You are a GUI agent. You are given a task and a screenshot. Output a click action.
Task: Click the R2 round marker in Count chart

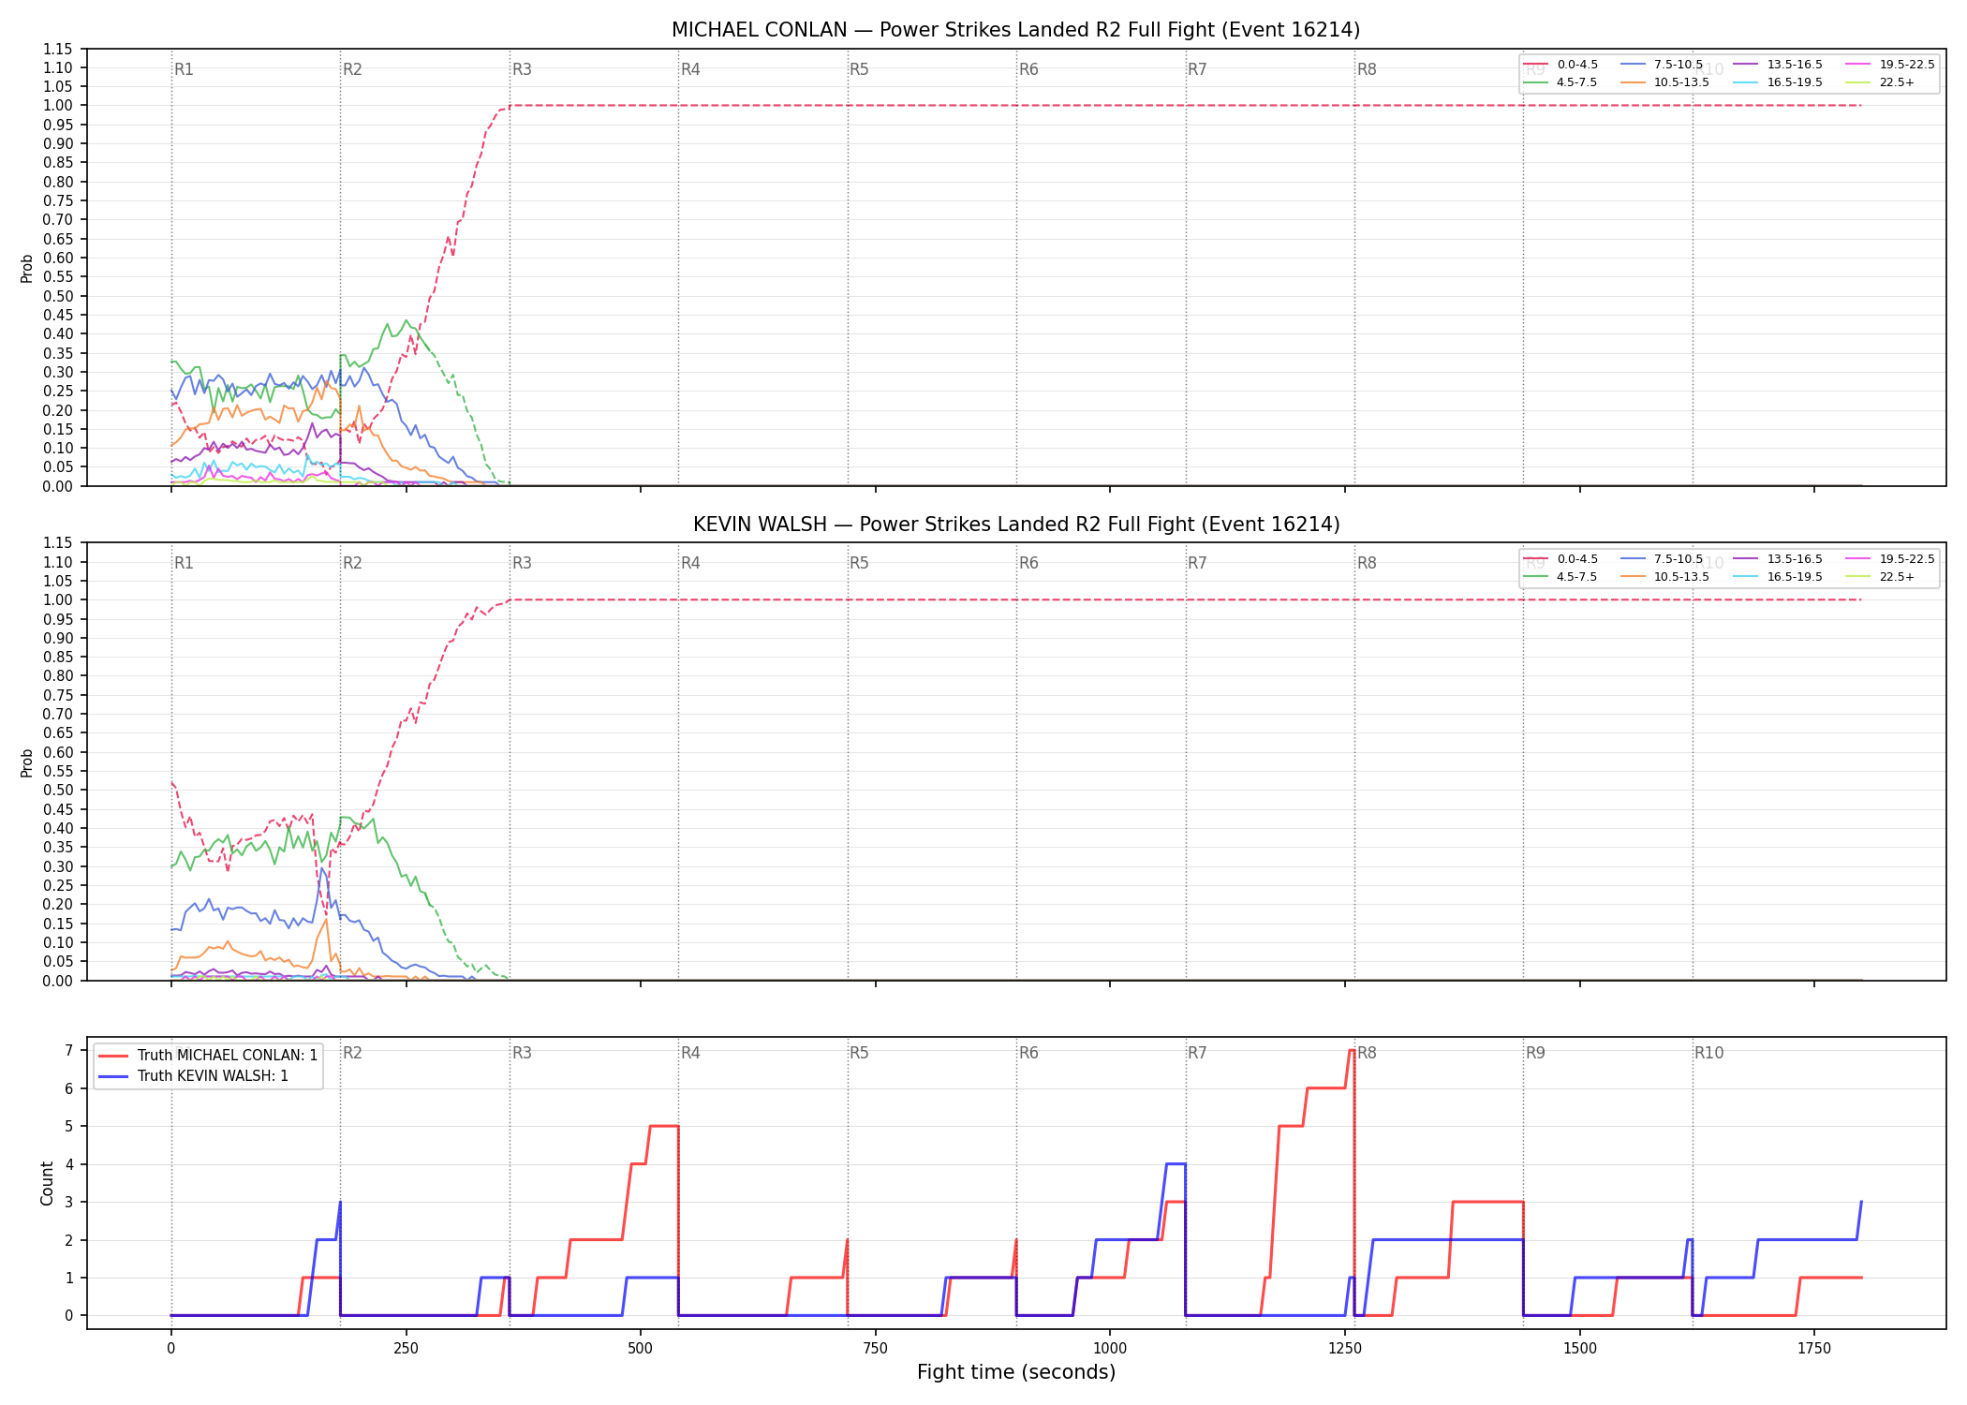[352, 1053]
